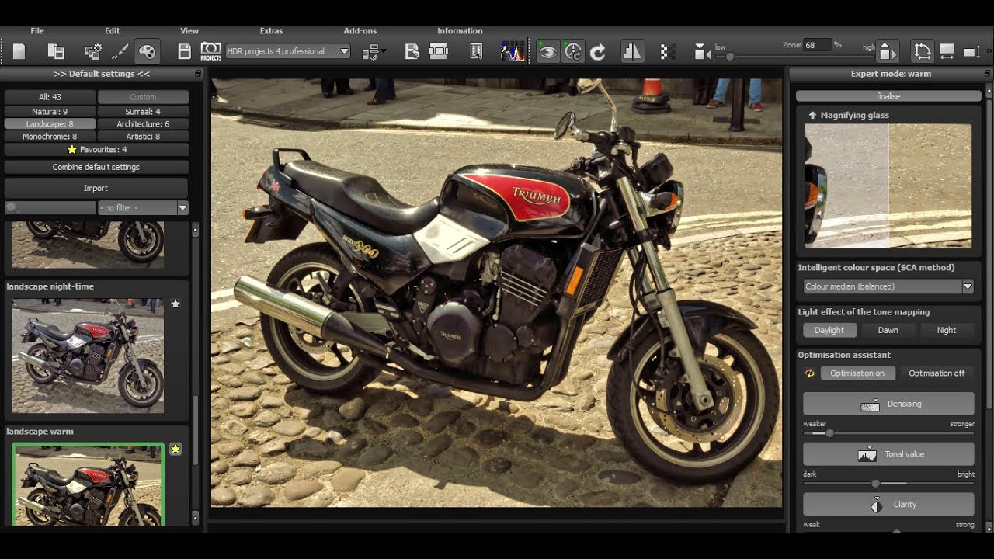Click the zoom in high icon

pyautogui.click(x=888, y=52)
